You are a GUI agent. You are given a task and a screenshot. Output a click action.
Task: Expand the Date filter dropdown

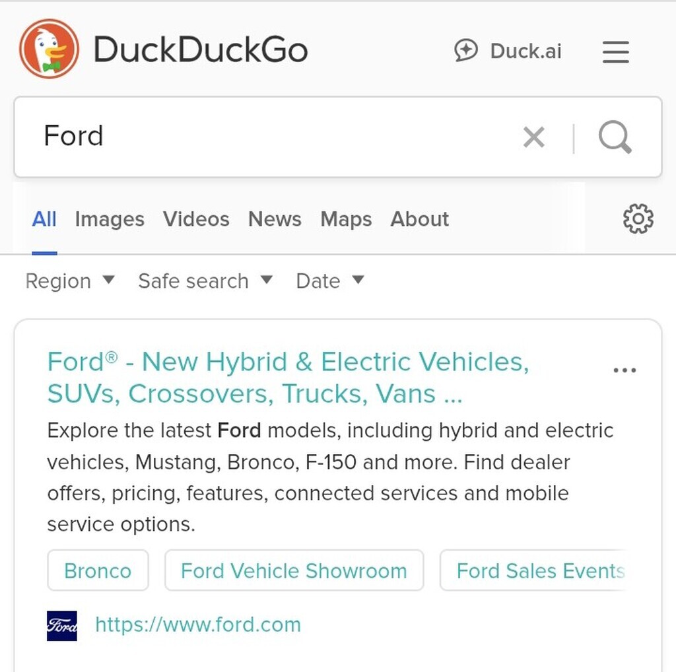(x=330, y=281)
